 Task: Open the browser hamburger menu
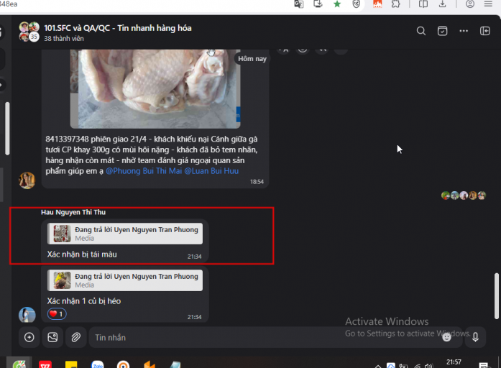click(x=488, y=4)
